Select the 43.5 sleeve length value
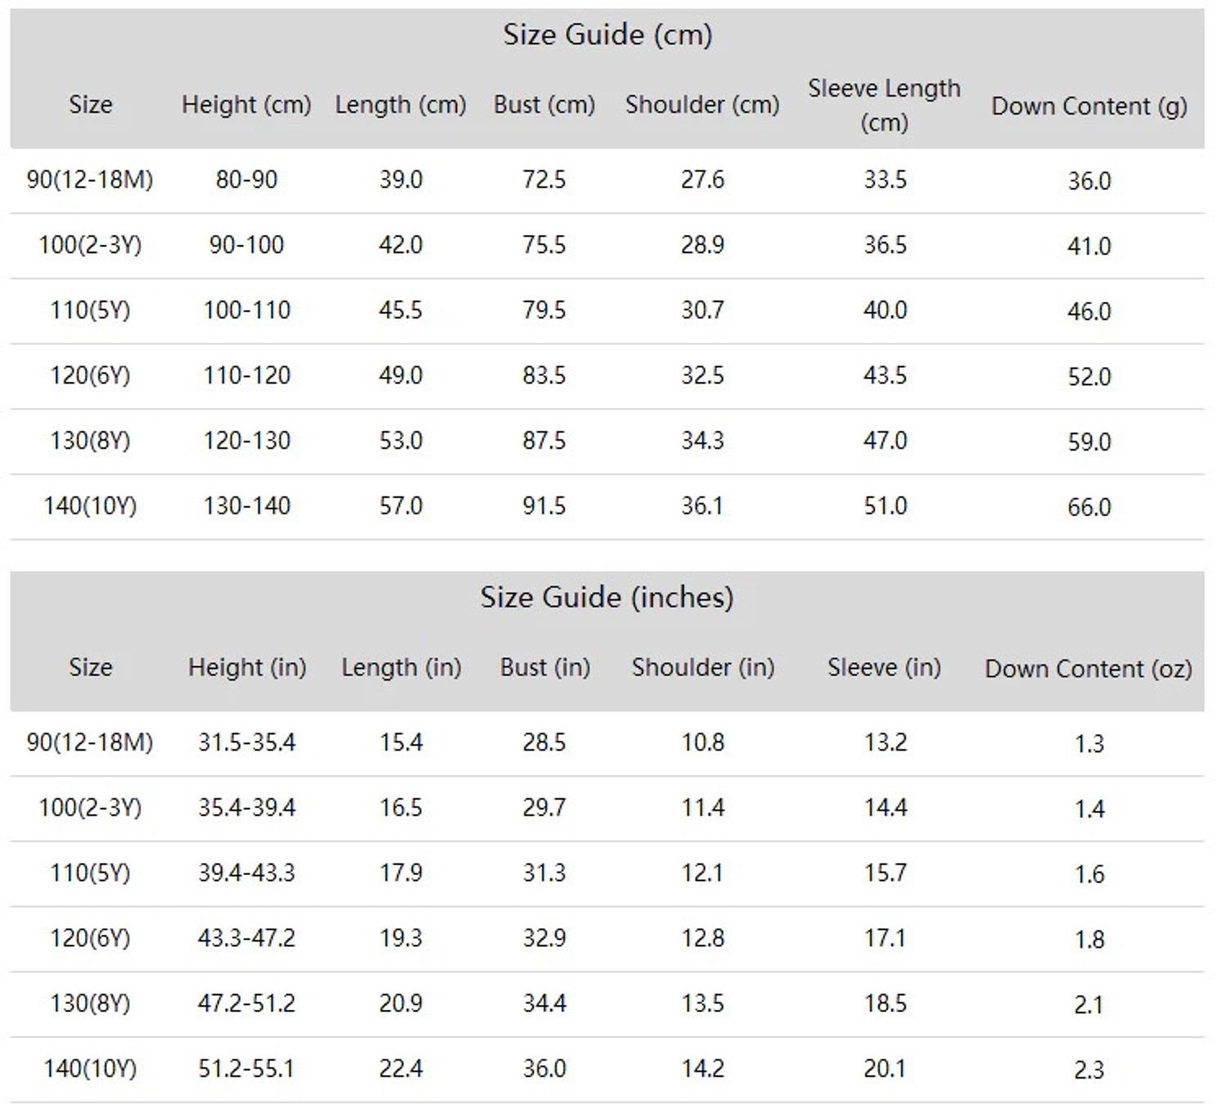The image size is (1227, 1104). 884,375
